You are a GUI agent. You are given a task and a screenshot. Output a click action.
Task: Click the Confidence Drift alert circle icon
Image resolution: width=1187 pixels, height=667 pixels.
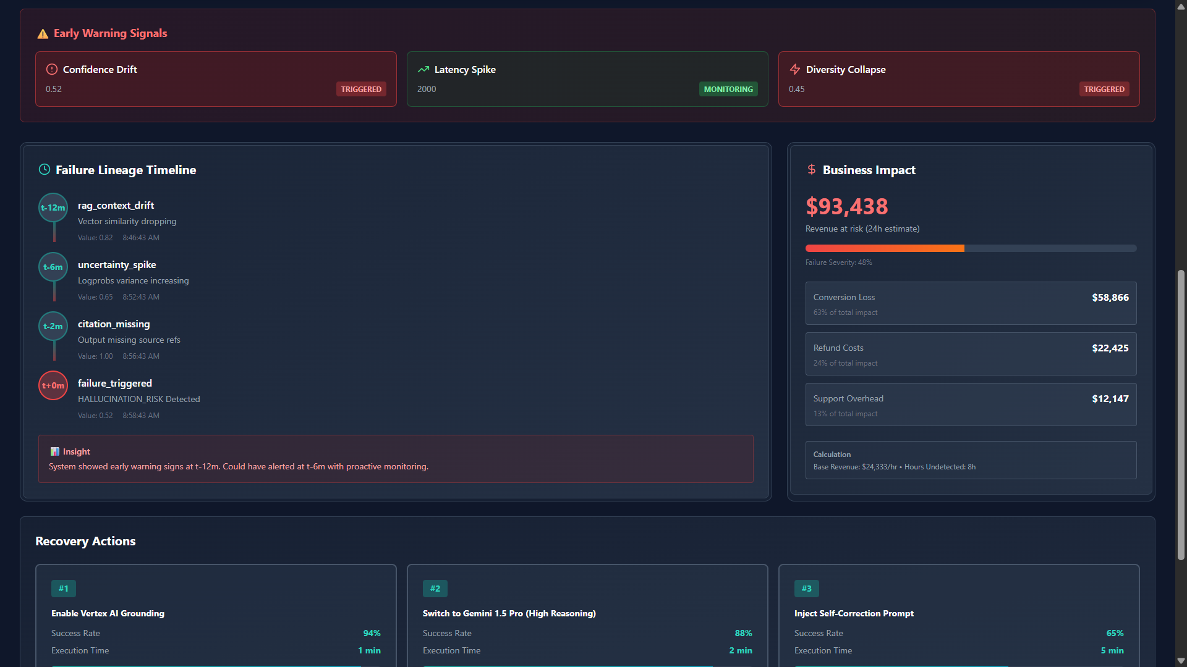tap(52, 70)
